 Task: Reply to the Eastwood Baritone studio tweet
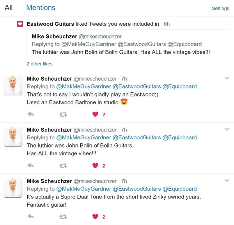click(x=31, y=114)
